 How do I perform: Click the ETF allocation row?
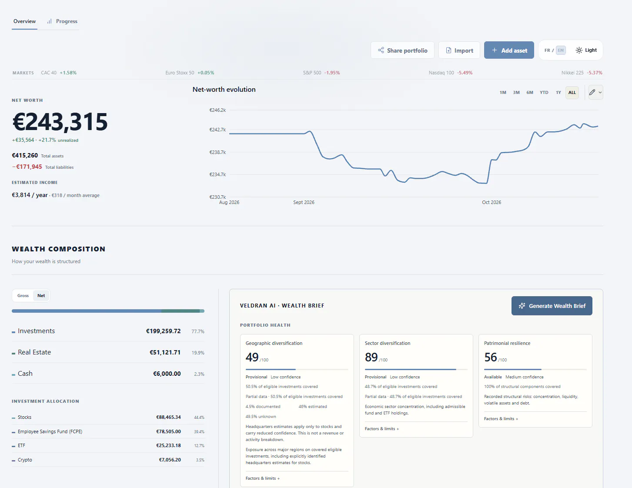tap(108, 445)
